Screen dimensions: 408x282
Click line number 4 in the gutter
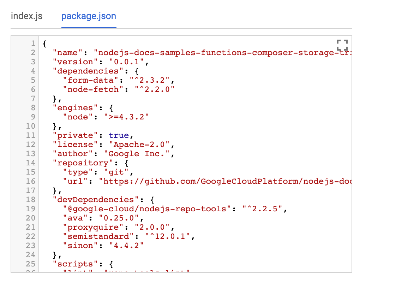click(33, 71)
